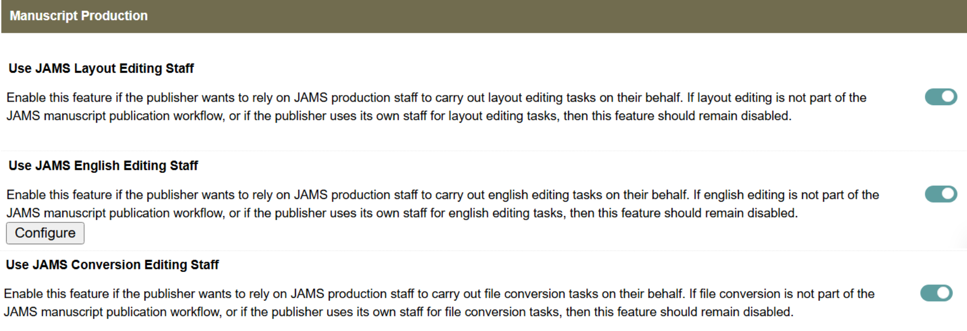Open Configure for English Editing

(45, 233)
